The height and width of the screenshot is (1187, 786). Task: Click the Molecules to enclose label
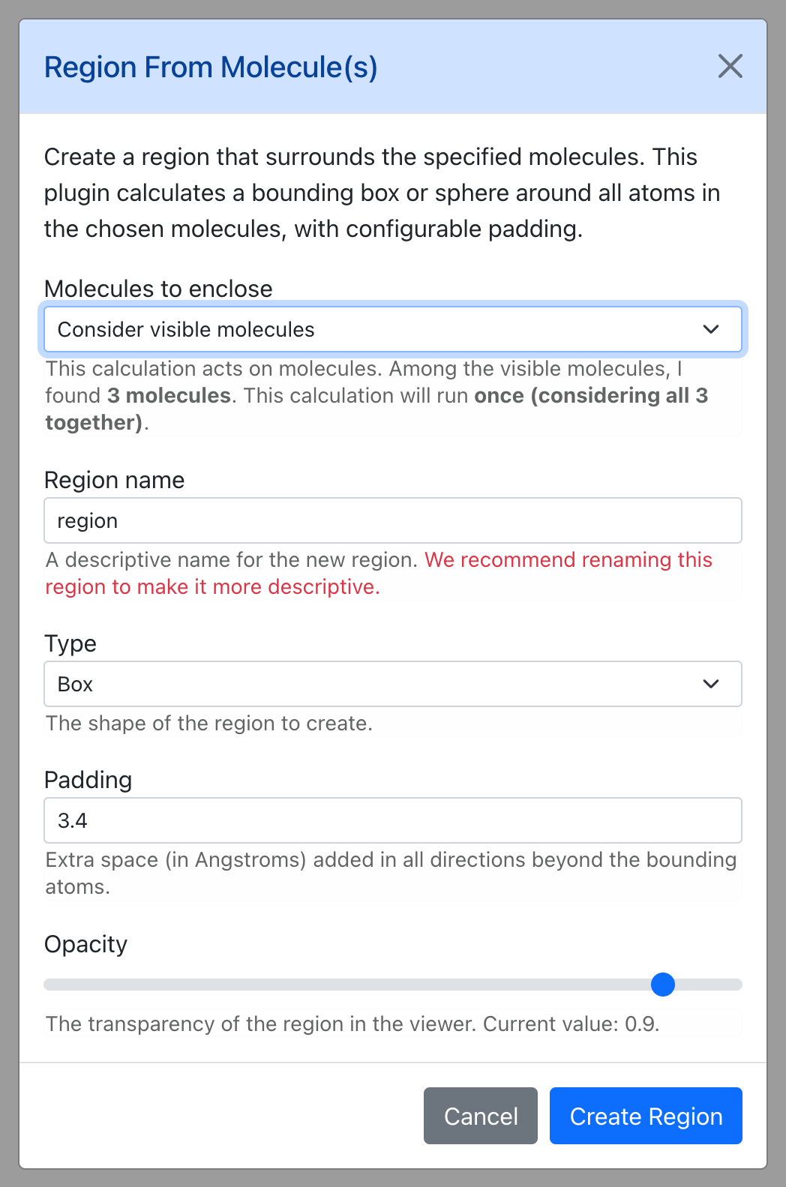point(158,289)
